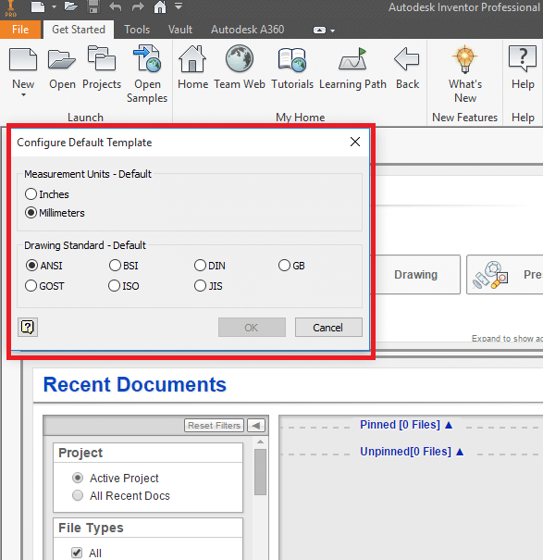Screen dimensions: 543x560
Task: Select the Active Project filter option
Action: point(115,478)
